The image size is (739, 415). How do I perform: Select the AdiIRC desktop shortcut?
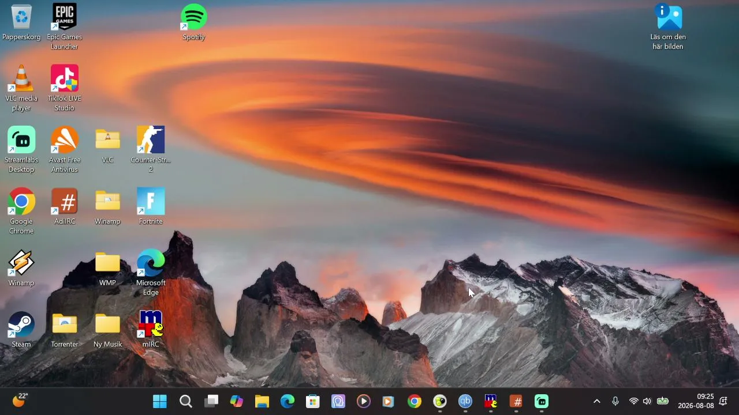click(65, 206)
